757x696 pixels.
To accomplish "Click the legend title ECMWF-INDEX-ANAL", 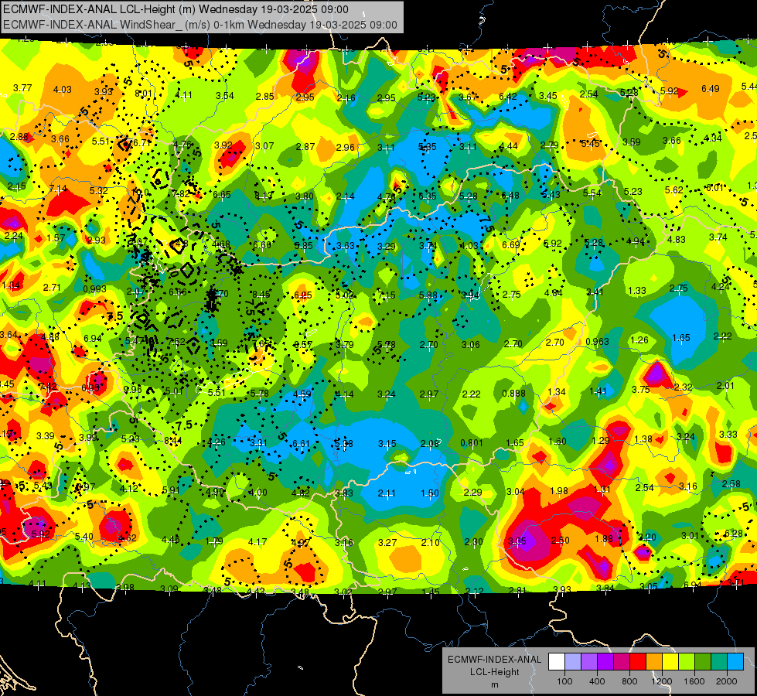I will pyautogui.click(x=494, y=660).
